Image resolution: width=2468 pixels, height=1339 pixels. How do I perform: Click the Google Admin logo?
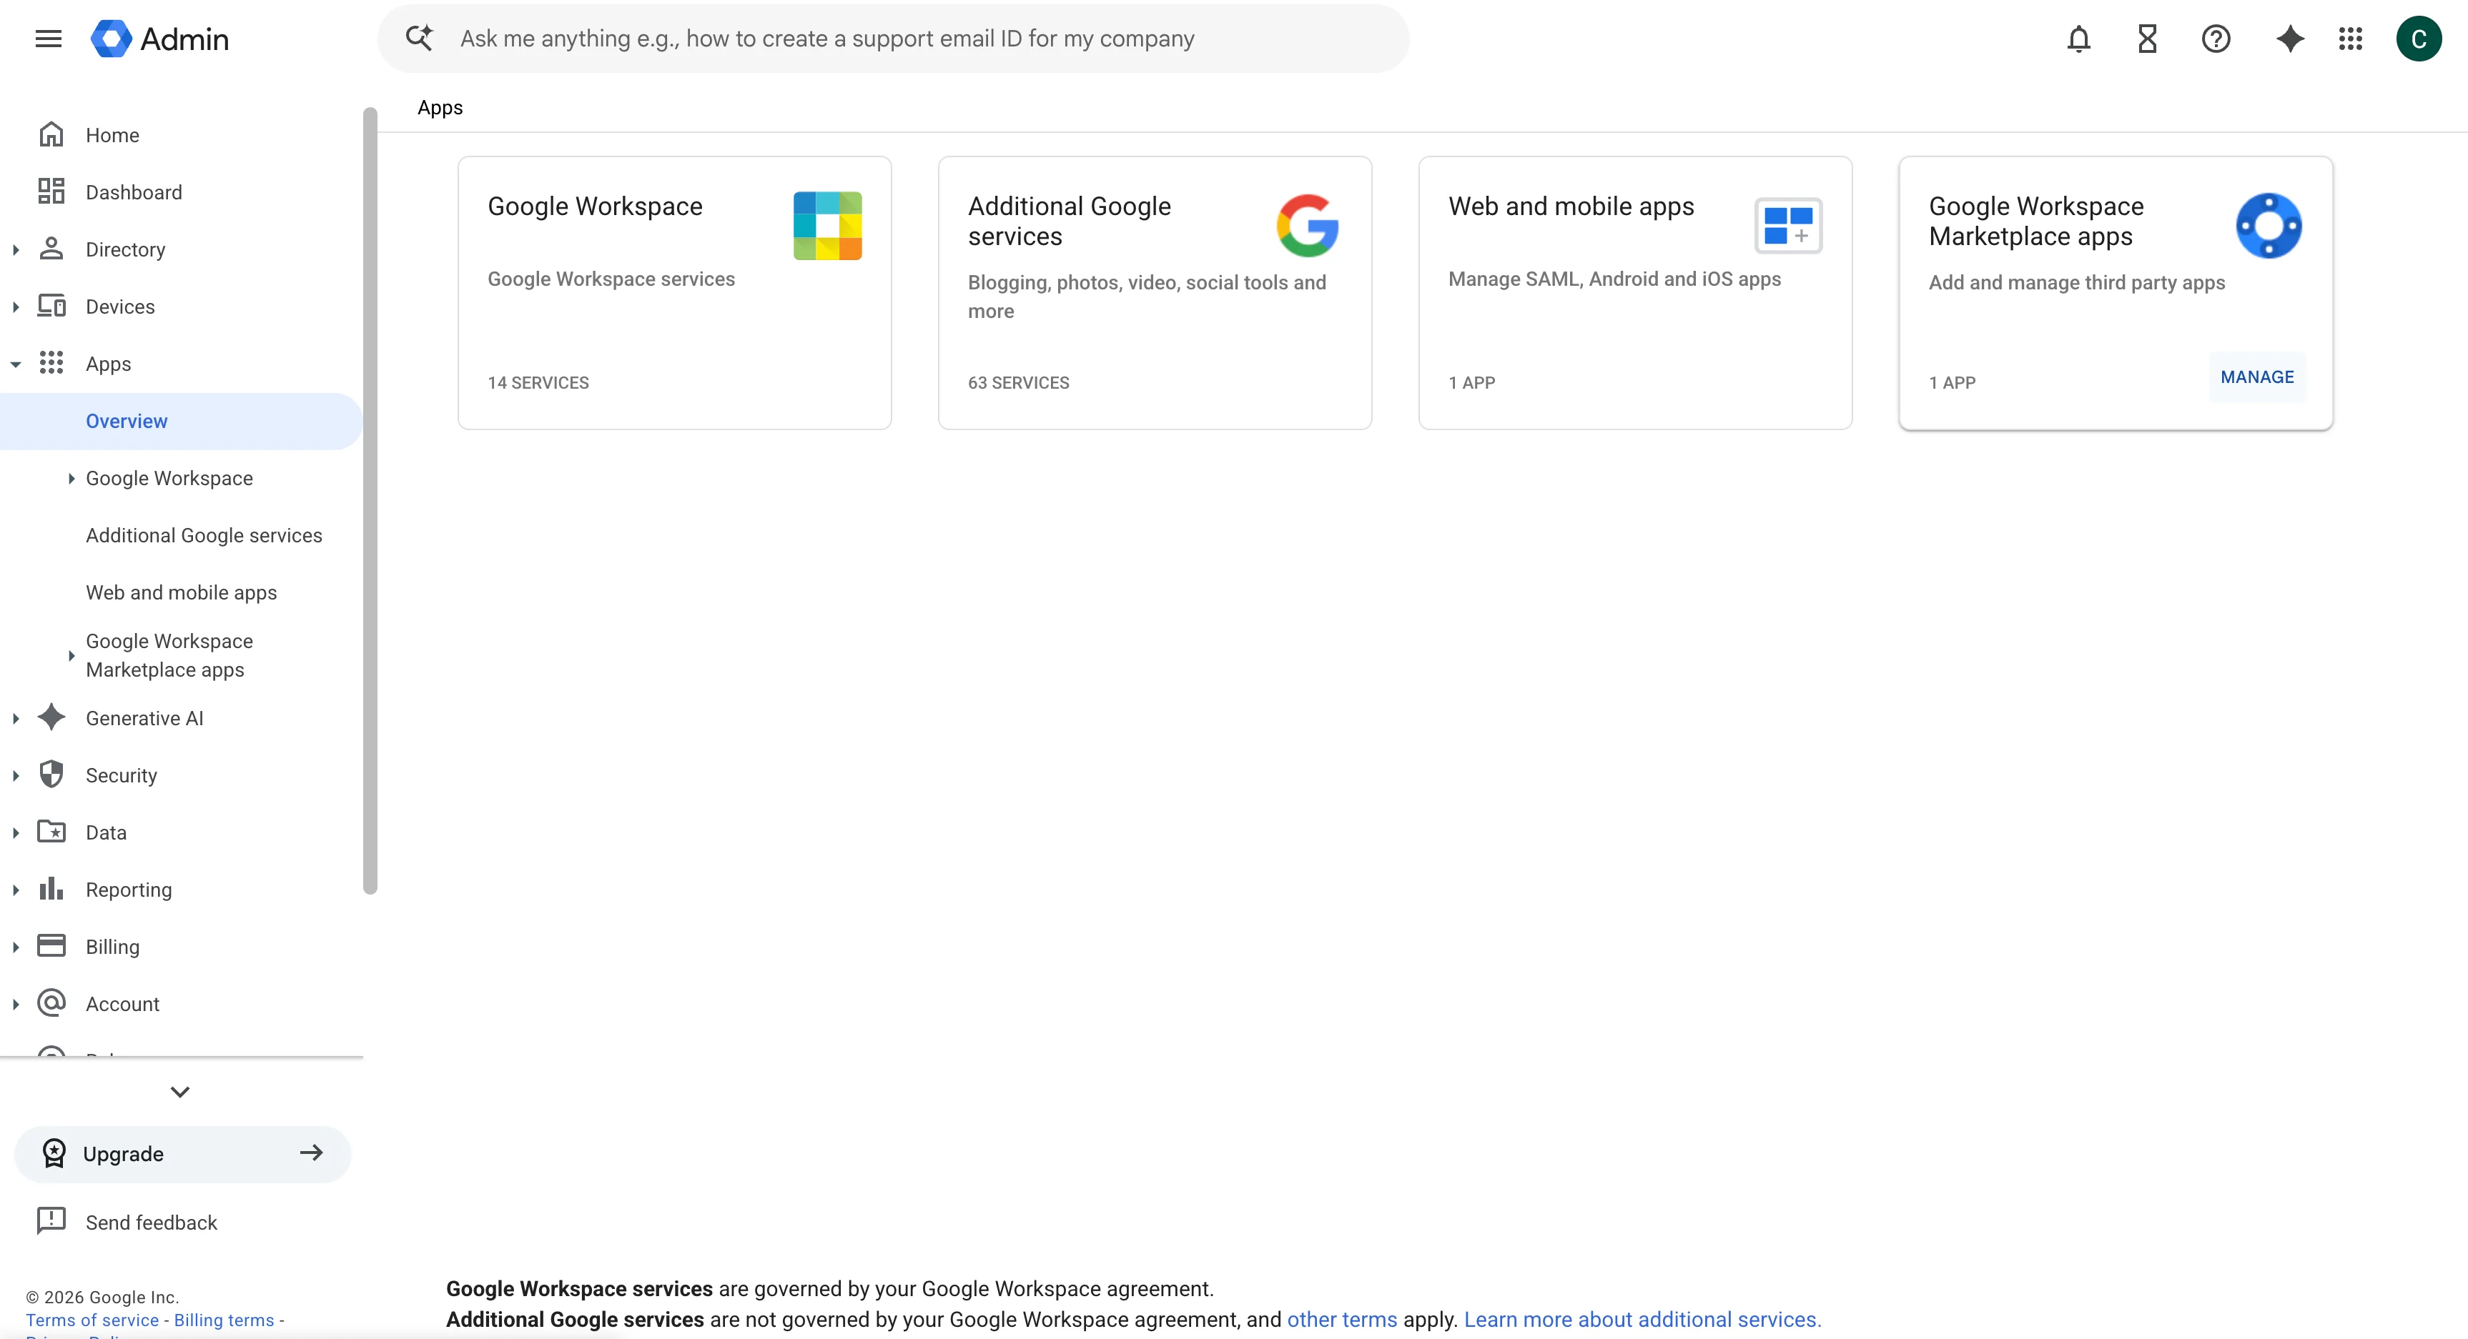tap(159, 39)
